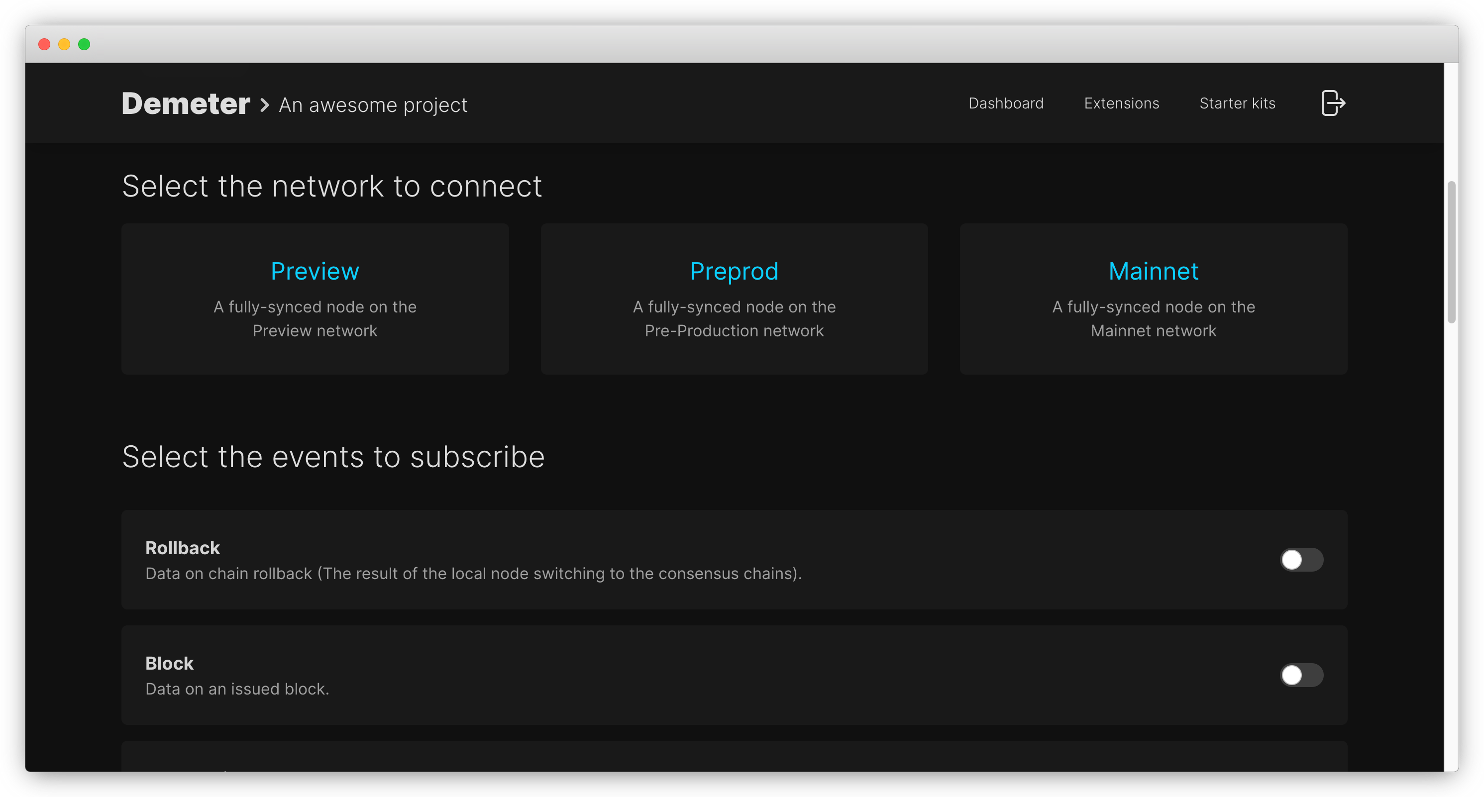
Task: Open the An awesome project breadcrumb
Action: [373, 105]
